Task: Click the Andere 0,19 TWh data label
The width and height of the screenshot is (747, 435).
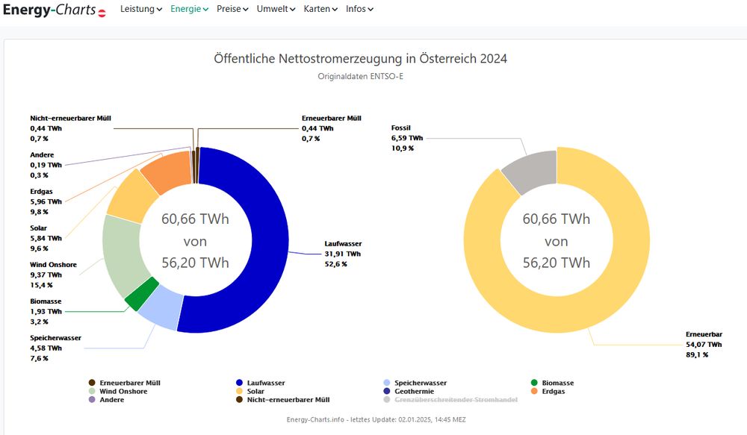Action: click(46, 165)
